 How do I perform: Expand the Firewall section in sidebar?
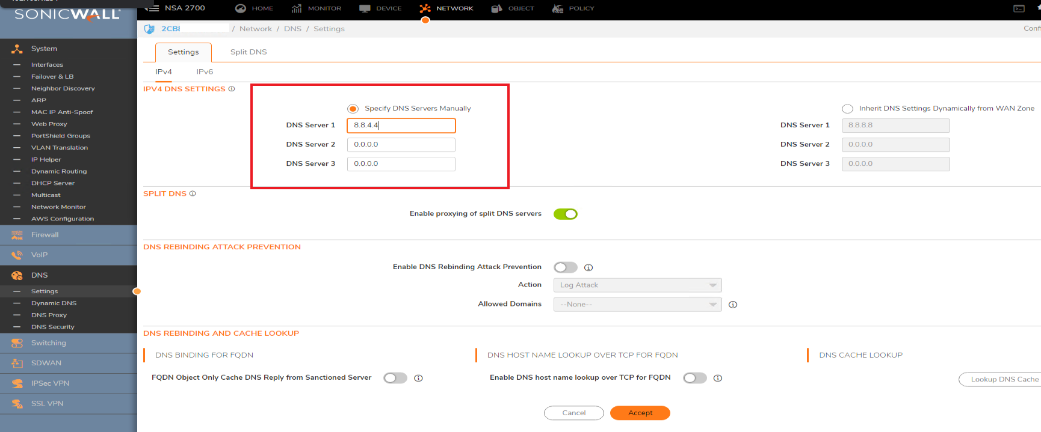(x=45, y=235)
